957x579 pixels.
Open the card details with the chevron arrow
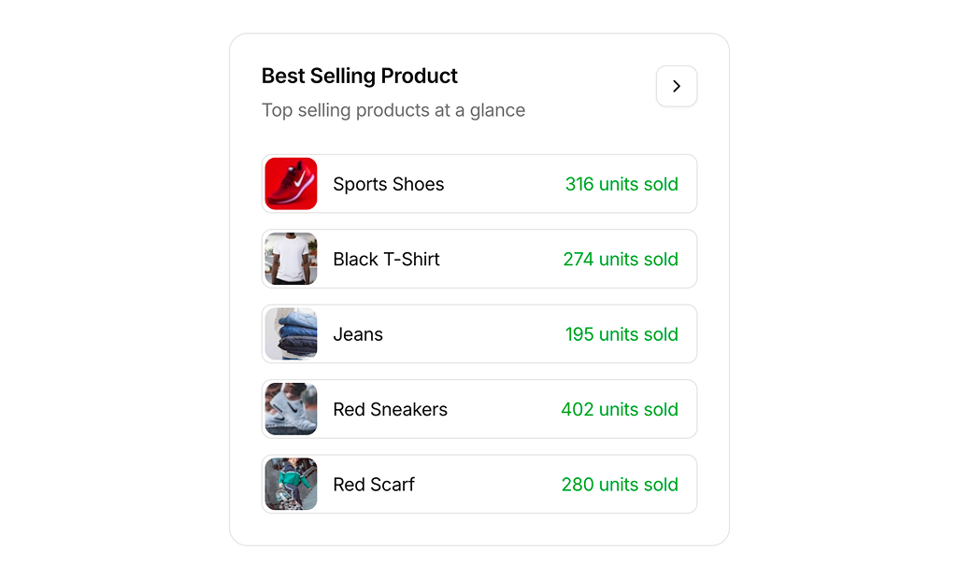point(676,86)
